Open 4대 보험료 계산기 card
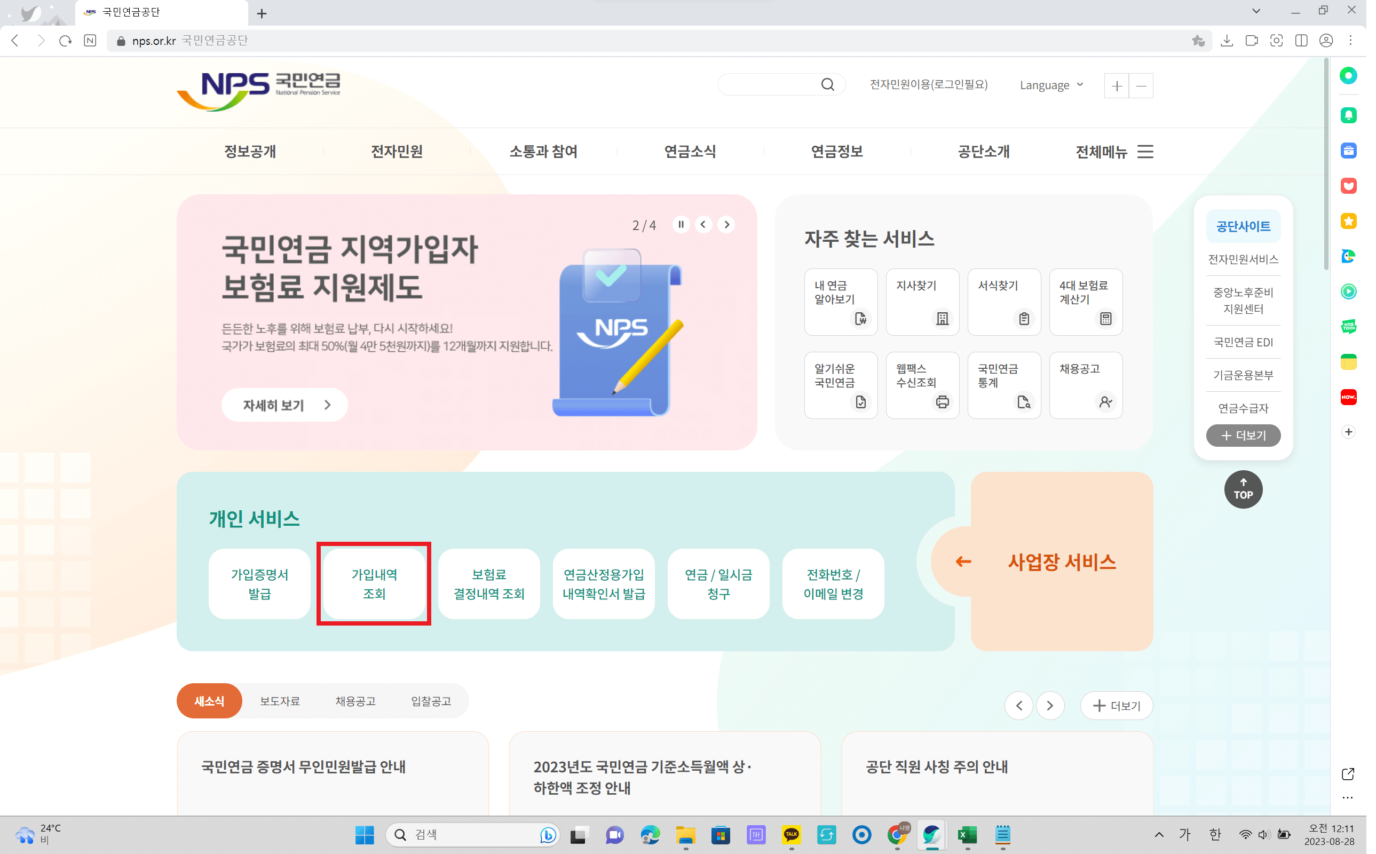1376x854 pixels. pos(1086,302)
